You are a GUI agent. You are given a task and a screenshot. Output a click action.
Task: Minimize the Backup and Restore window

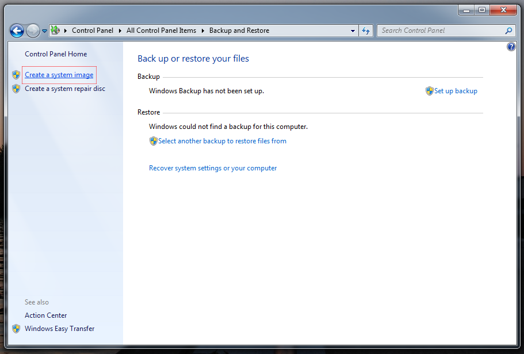466,10
